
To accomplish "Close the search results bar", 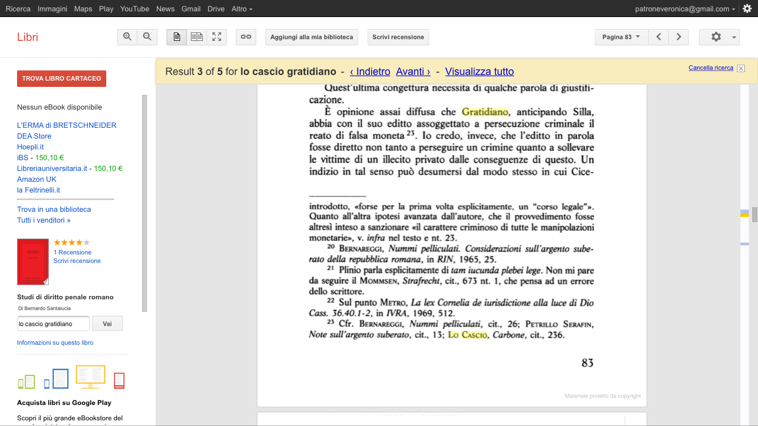I will click(x=741, y=68).
